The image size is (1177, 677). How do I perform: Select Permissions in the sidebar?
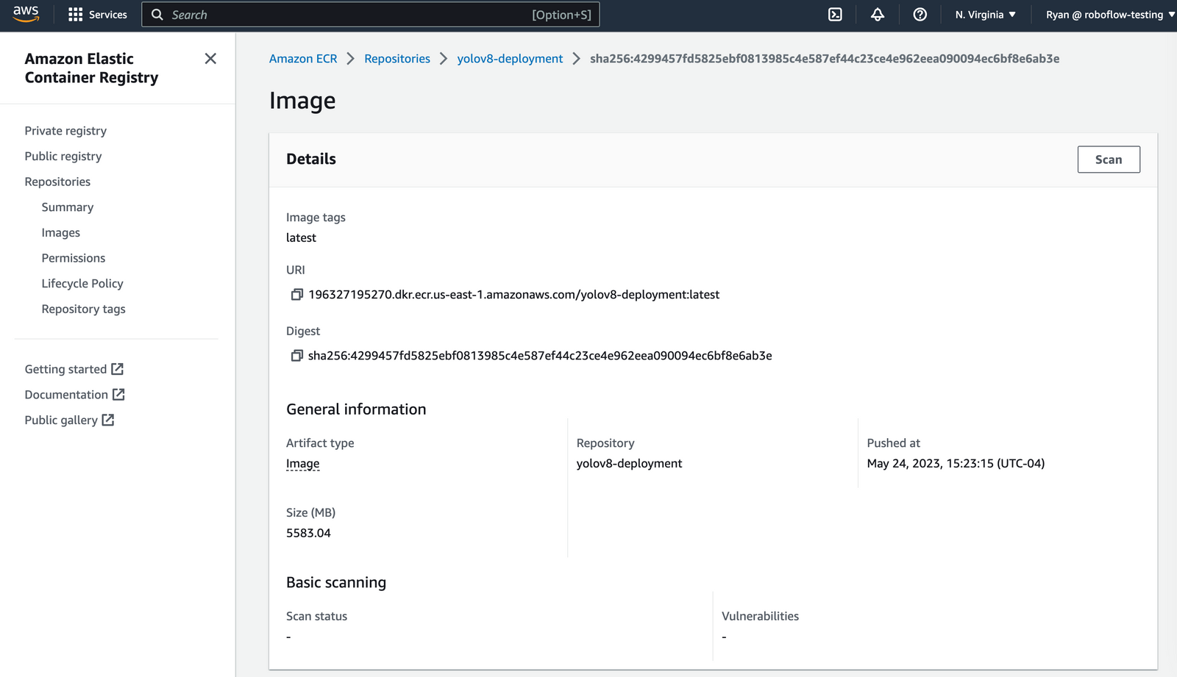pos(73,258)
